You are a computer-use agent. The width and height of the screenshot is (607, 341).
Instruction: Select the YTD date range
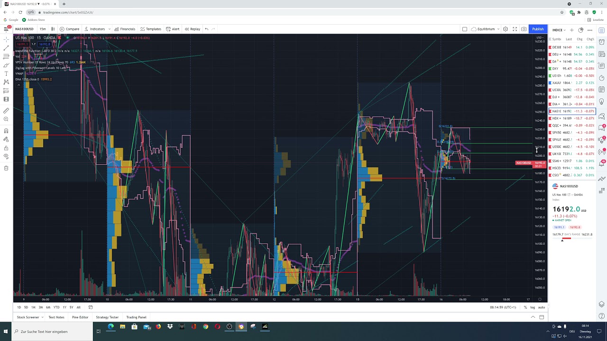pyautogui.click(x=56, y=307)
